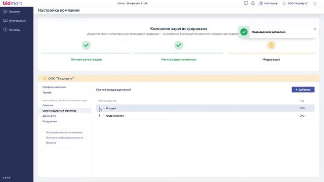Open Политика конфиденциальности link
This screenshot has height=182, width=324.
coord(64,138)
